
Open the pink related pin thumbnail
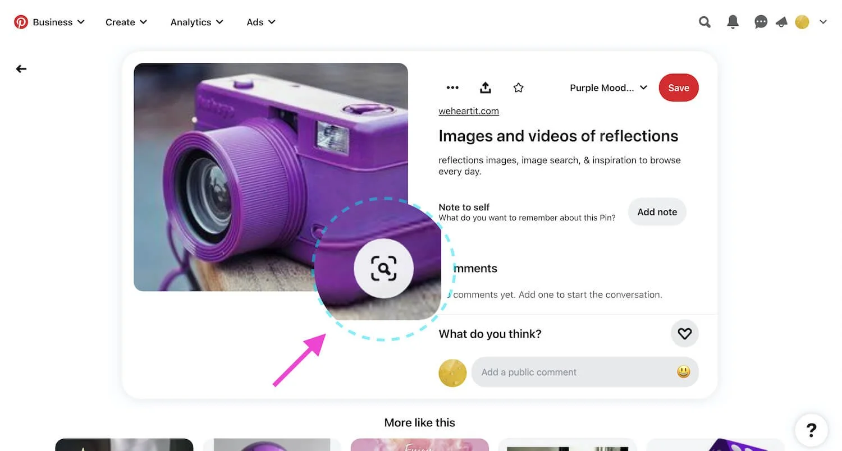coord(420,444)
